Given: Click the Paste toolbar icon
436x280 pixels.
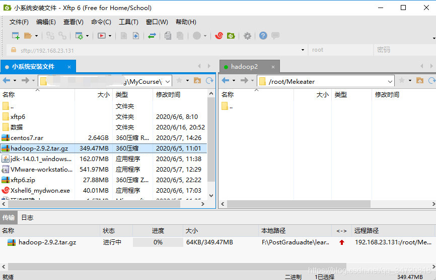Looking at the screenshot, I should (180, 36).
